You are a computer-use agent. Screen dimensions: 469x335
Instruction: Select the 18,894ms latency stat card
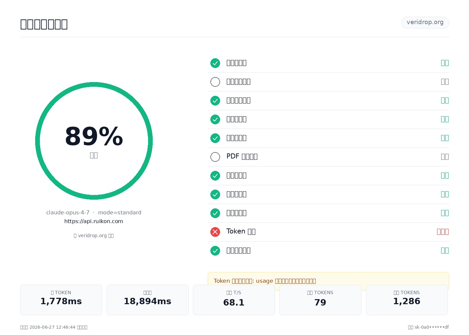(147, 300)
